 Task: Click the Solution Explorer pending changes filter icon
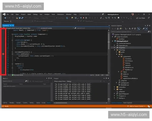126,29
